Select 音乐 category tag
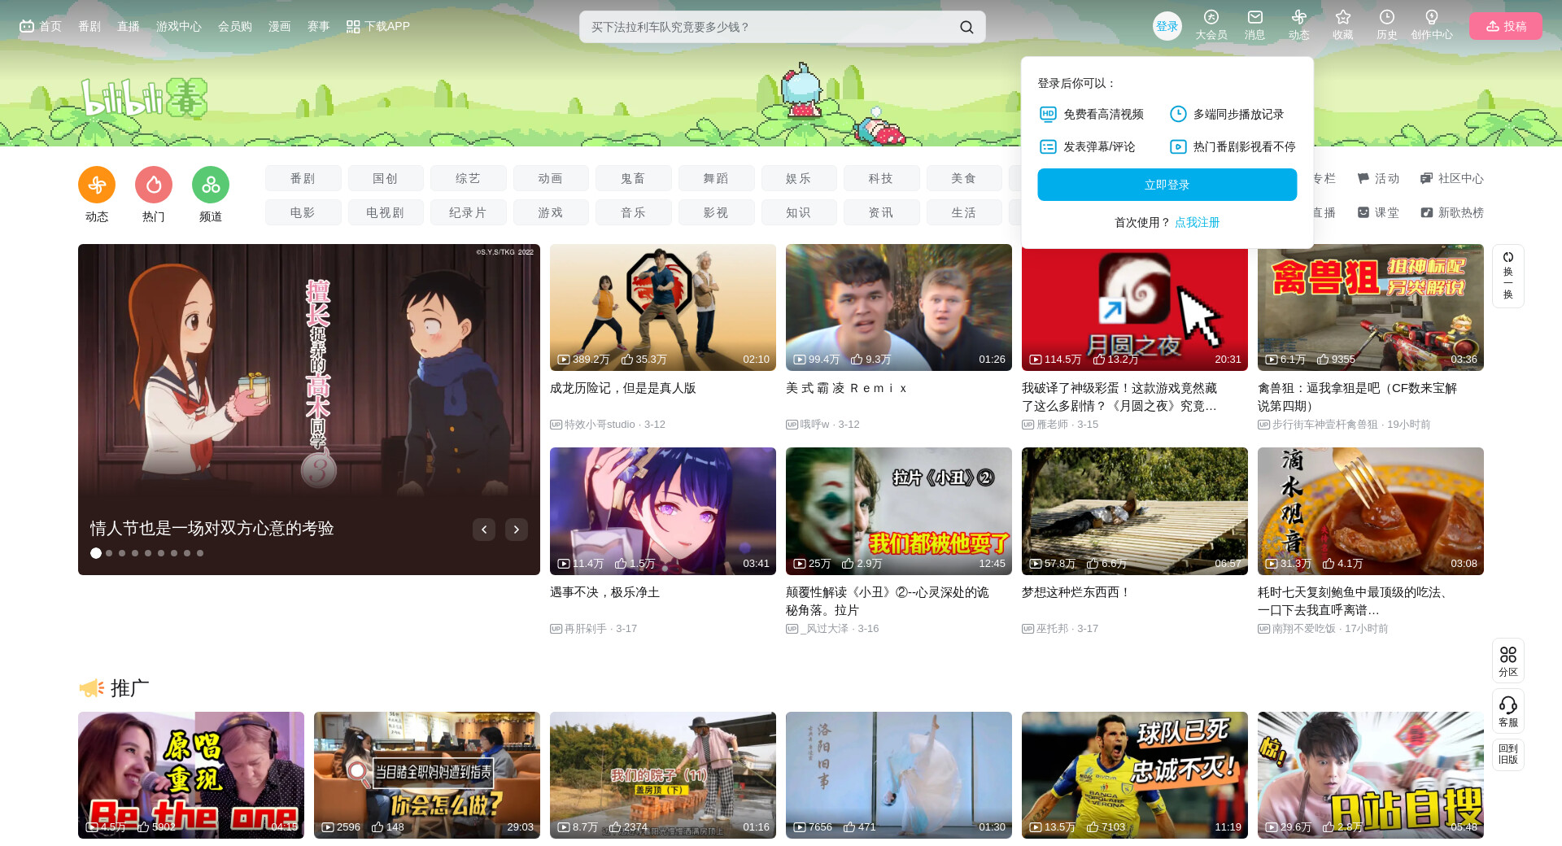This screenshot has height=846, width=1562. (633, 212)
